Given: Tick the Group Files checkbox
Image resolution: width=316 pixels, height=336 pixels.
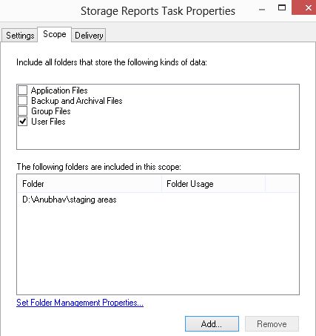Looking at the screenshot, I should click(x=23, y=111).
